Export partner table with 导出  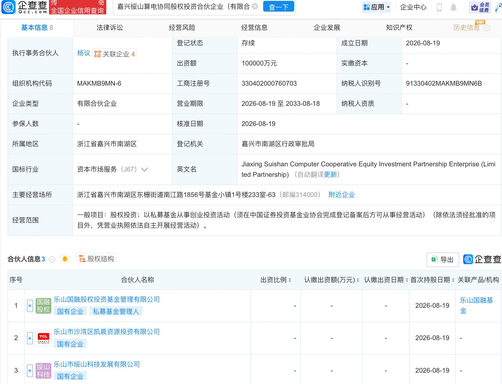click(x=443, y=260)
